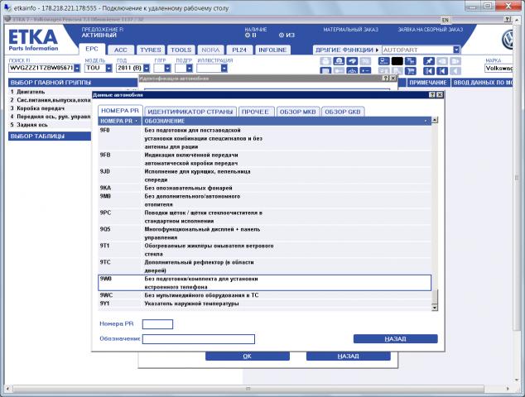This screenshot has height=397, width=525.
Task: Click the ETKA Parts Information logo
Action: (x=33, y=41)
